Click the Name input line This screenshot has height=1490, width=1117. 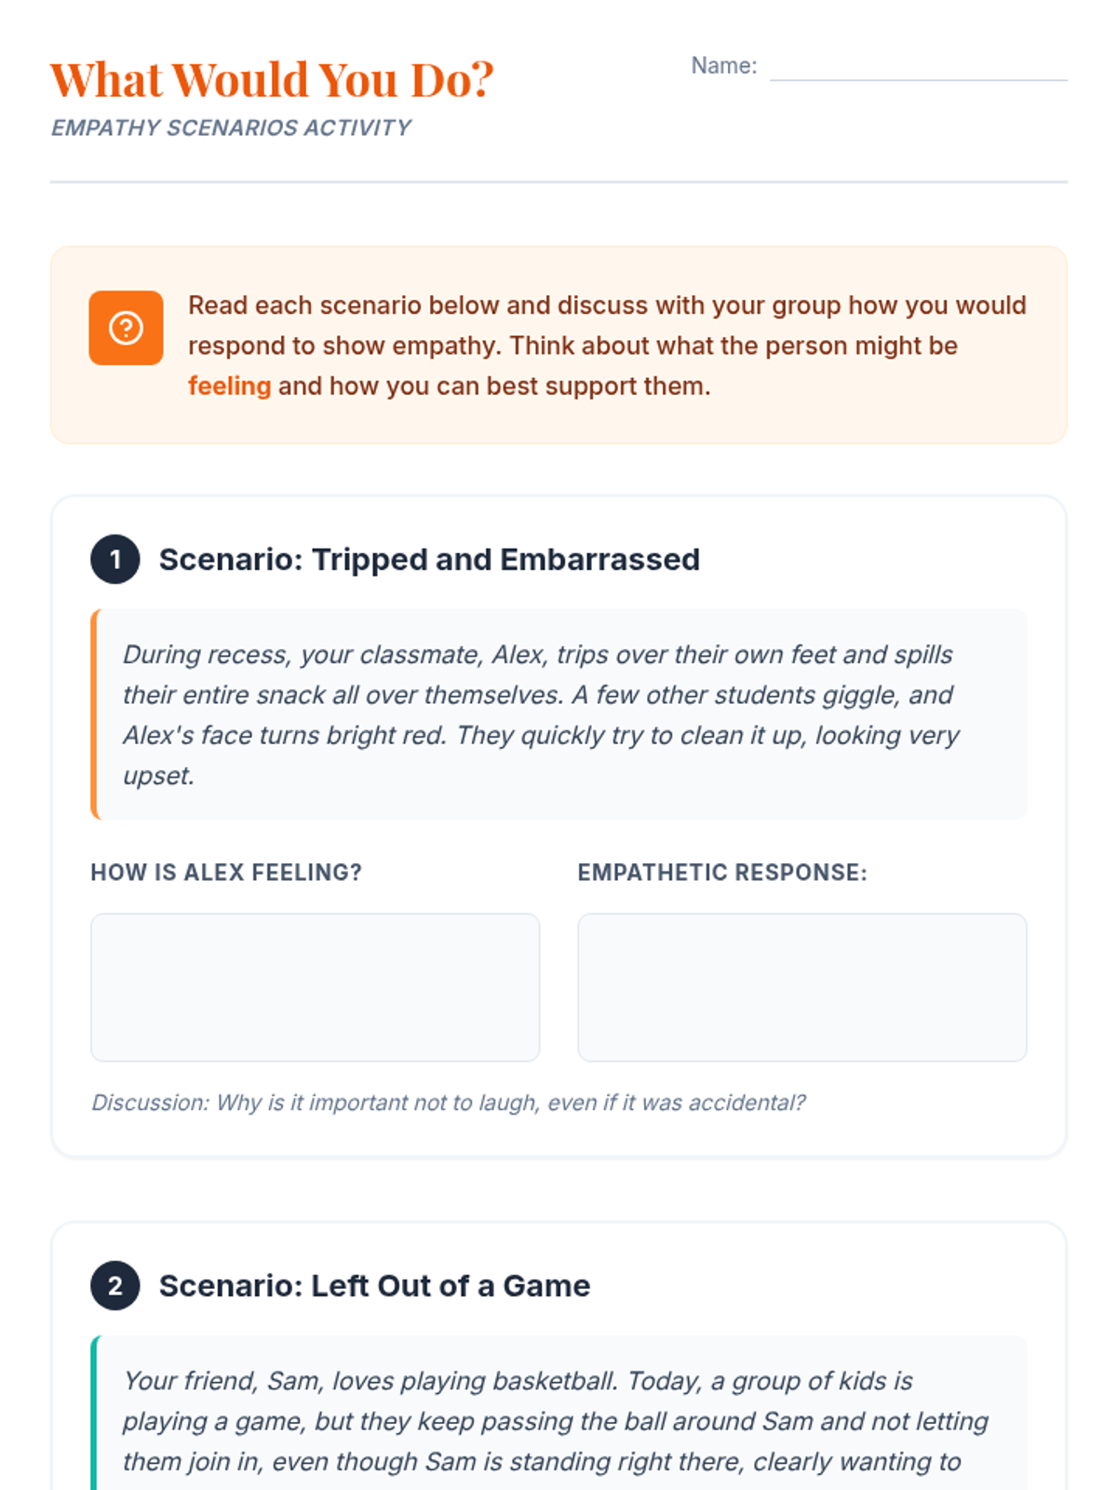pyautogui.click(x=918, y=67)
